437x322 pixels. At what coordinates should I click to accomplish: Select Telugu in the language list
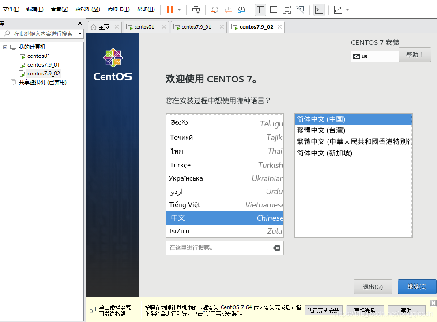pyautogui.click(x=225, y=123)
